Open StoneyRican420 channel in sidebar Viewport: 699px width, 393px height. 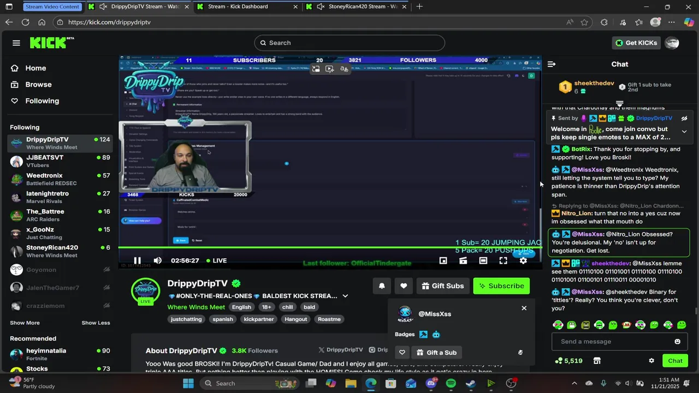point(60,251)
